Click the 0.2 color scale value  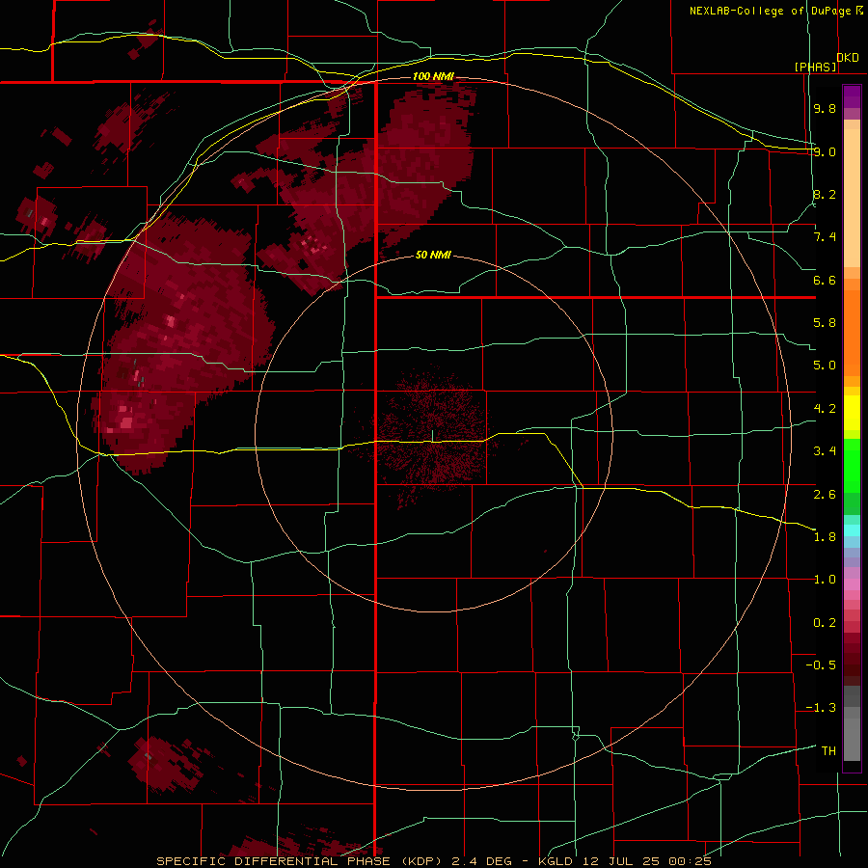click(825, 623)
